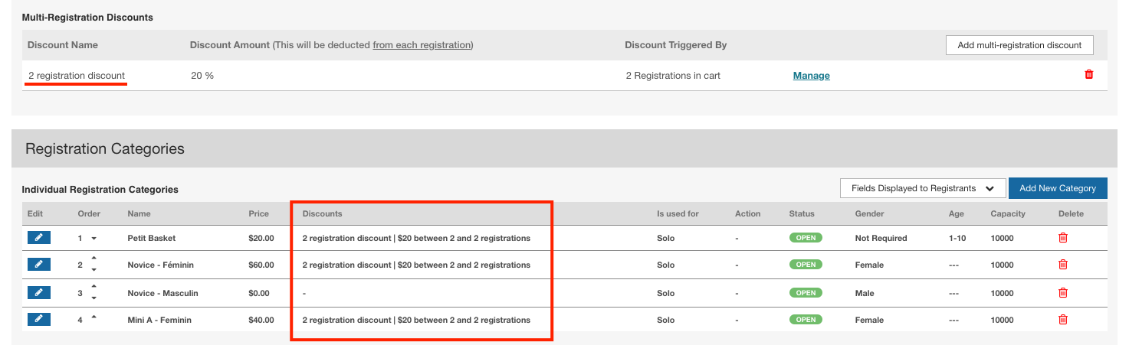
Task: Move Novice - Féminin up in order
Action: tap(94, 260)
